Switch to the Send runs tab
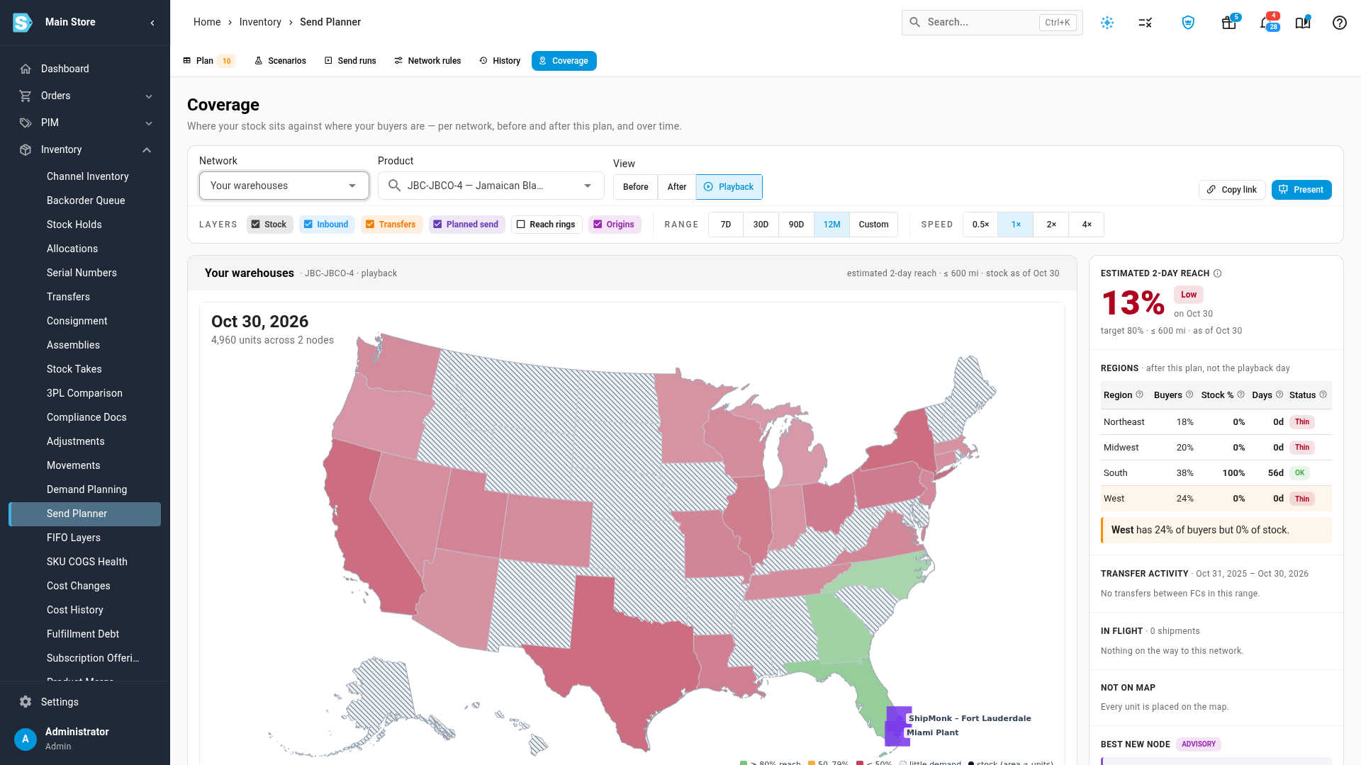This screenshot has width=1361, height=765. tap(350, 61)
